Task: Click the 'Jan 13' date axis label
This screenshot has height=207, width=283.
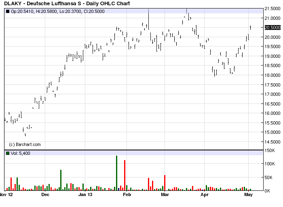Action: click(x=85, y=194)
